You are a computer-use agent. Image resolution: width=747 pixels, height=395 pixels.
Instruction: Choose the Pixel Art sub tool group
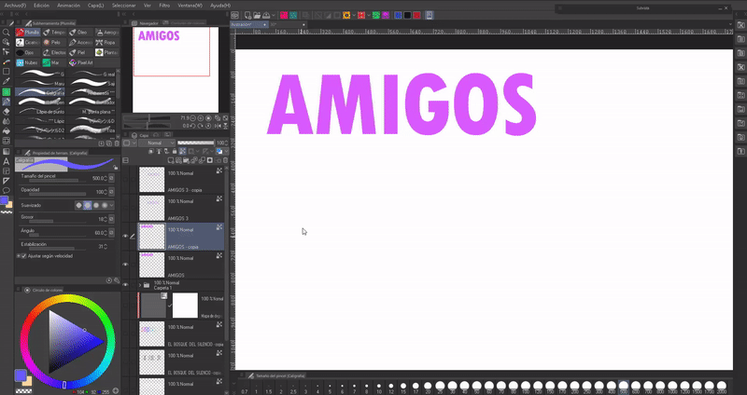click(81, 62)
